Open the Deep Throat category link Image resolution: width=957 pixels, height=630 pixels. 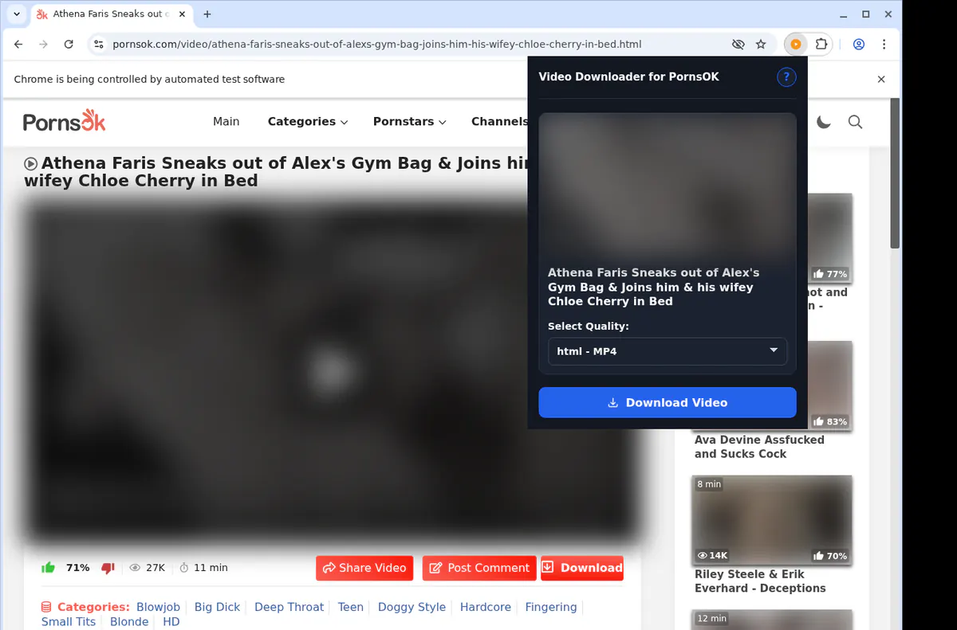[x=289, y=607]
